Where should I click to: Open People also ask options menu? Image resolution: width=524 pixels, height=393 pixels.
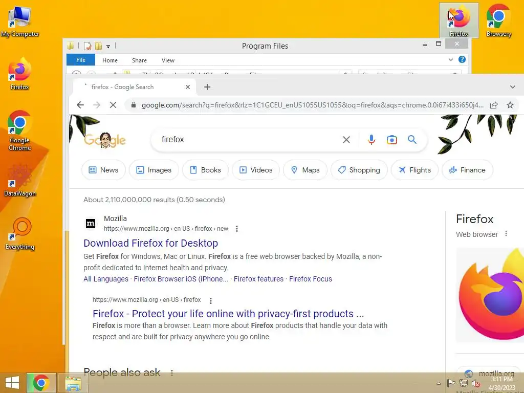pos(172,373)
